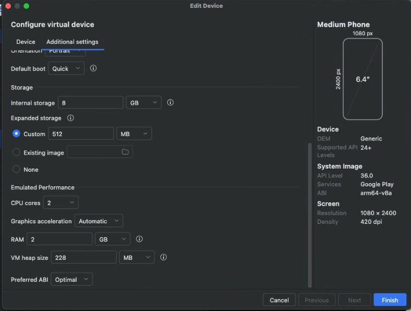
Task: Select the Custom expanded storage option
Action: (x=16, y=134)
